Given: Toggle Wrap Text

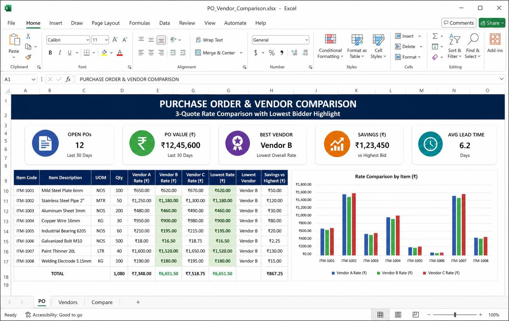Looking at the screenshot, I should point(209,40).
